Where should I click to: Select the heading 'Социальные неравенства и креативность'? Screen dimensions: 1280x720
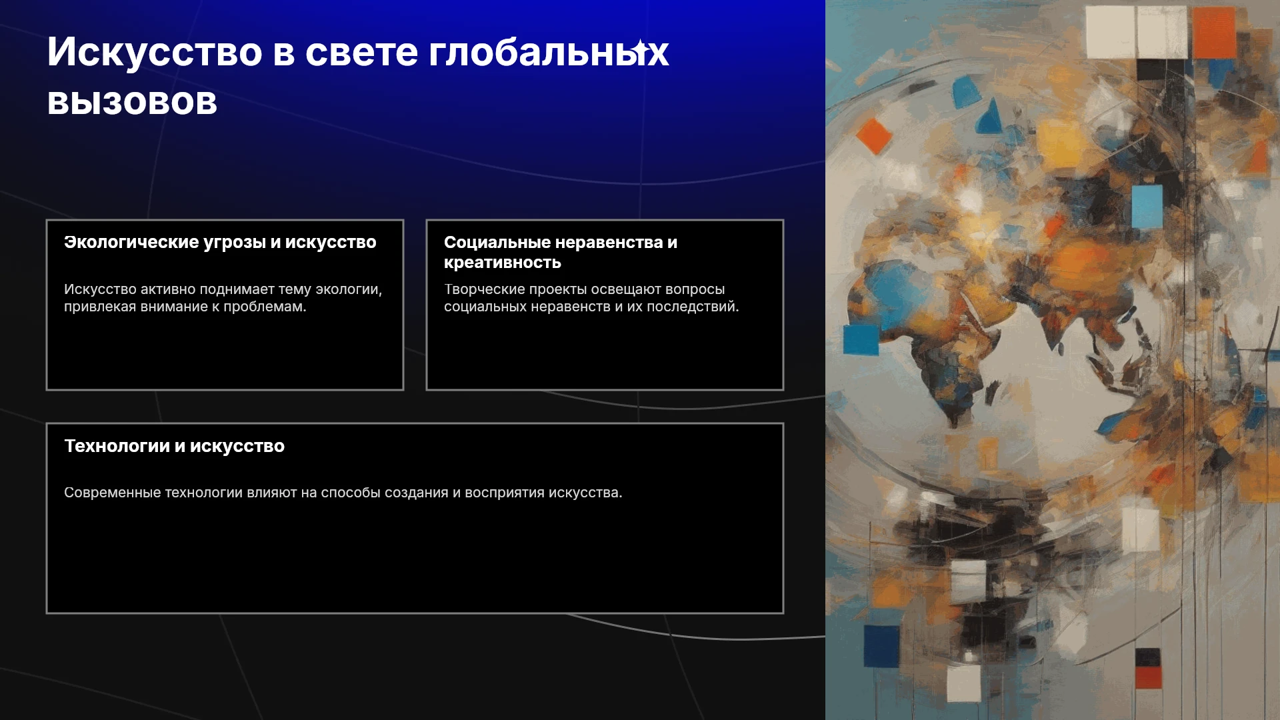(561, 252)
